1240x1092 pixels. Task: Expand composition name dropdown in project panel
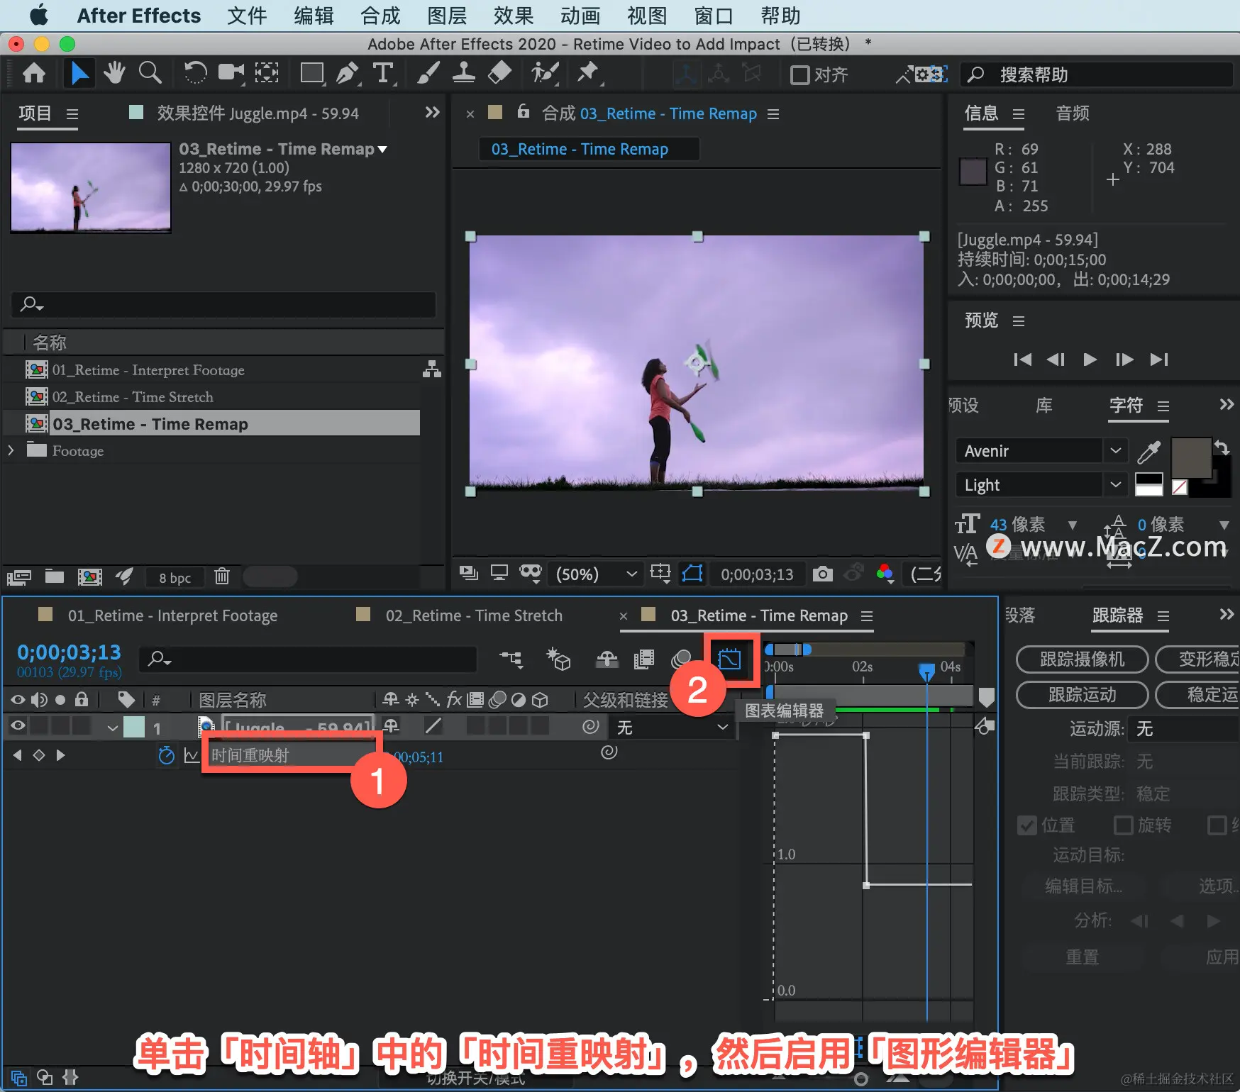382,150
